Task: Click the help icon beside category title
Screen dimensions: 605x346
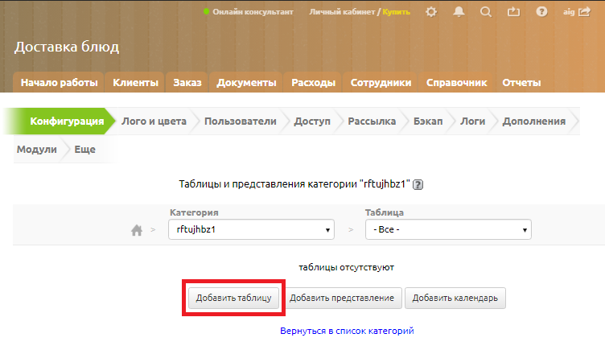Action: pyautogui.click(x=418, y=184)
